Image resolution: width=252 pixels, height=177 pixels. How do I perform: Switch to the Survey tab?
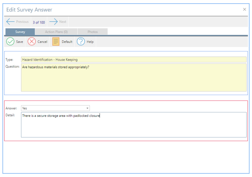(x=20, y=32)
